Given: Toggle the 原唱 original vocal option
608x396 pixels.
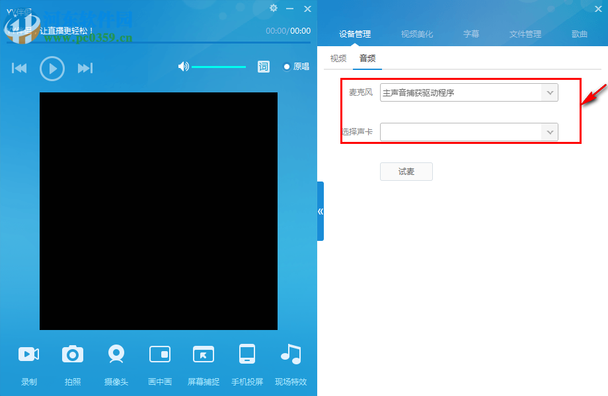Looking at the screenshot, I should tap(293, 67).
